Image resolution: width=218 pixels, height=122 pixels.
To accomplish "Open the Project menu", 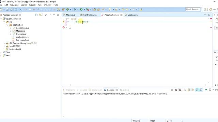I will coord(32,5).
